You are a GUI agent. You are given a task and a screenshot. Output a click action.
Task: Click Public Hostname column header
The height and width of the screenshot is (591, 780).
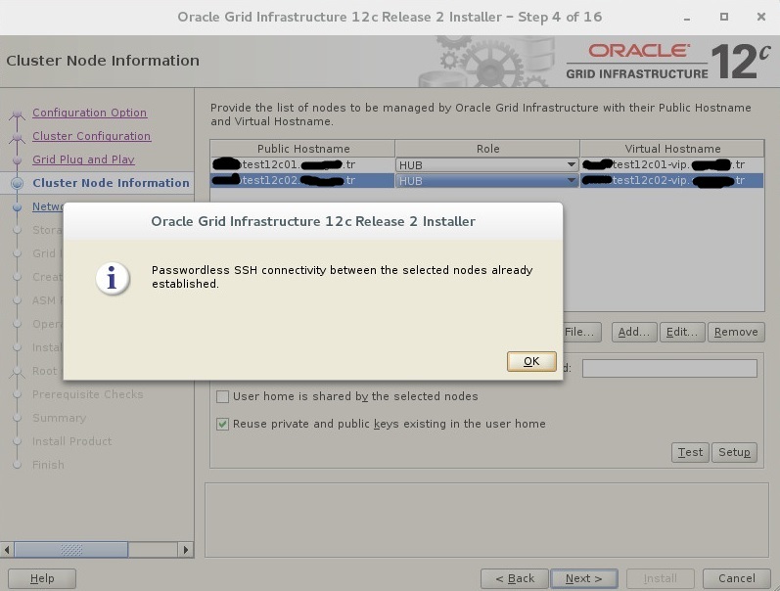[x=303, y=149]
